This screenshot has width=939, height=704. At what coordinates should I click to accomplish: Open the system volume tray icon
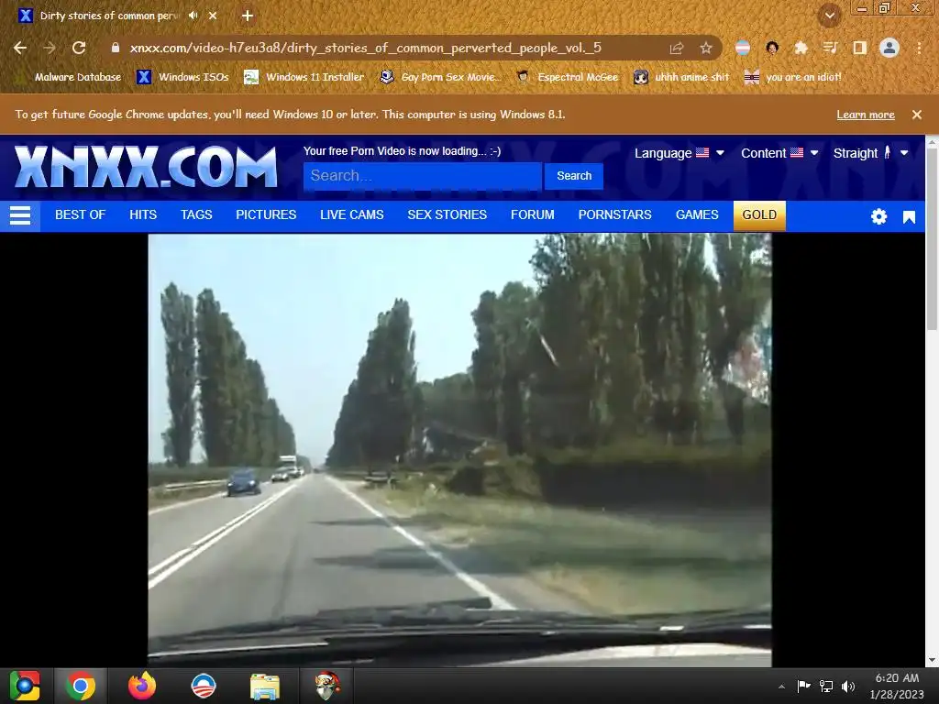(848, 686)
